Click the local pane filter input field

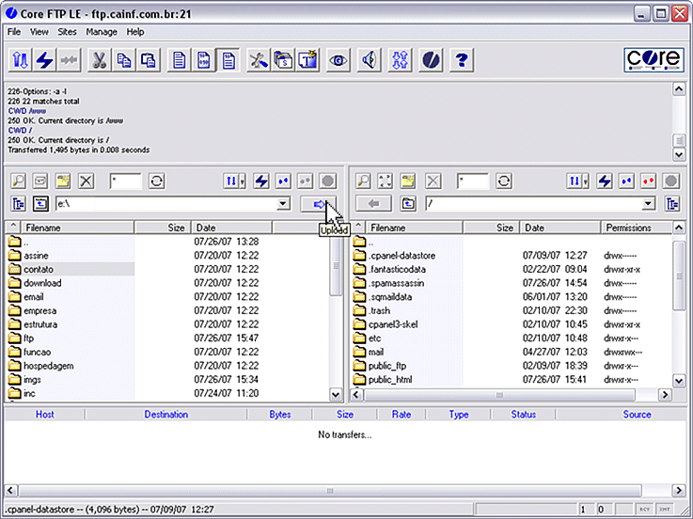(125, 181)
